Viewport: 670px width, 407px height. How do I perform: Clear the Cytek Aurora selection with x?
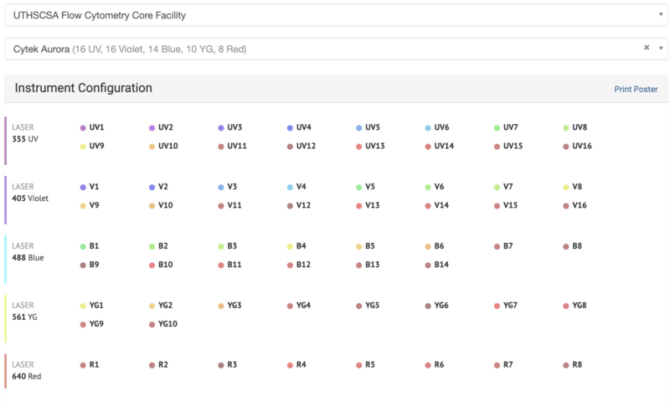[646, 49]
